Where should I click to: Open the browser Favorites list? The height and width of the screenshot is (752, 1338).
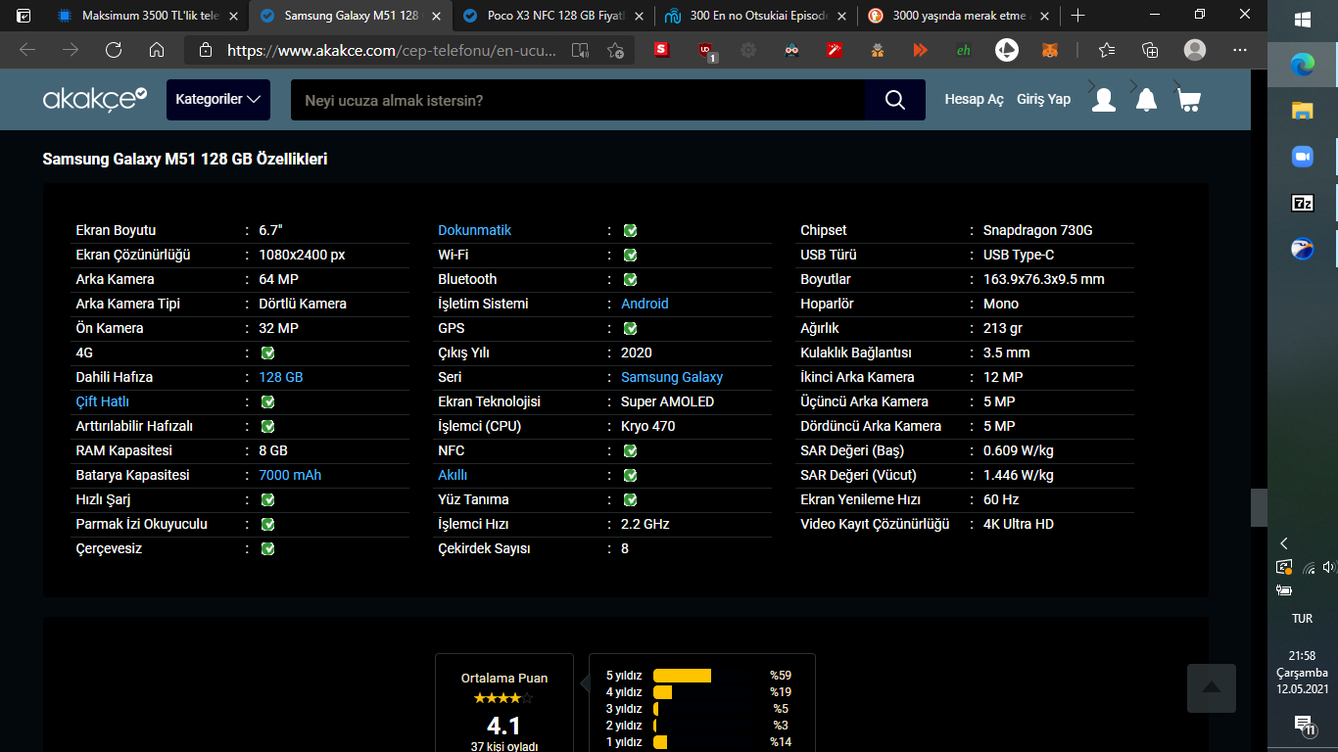click(1107, 50)
